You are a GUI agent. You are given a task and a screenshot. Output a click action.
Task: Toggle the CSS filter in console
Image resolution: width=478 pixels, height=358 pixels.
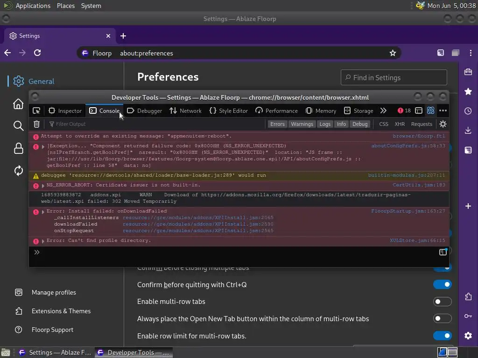click(384, 124)
